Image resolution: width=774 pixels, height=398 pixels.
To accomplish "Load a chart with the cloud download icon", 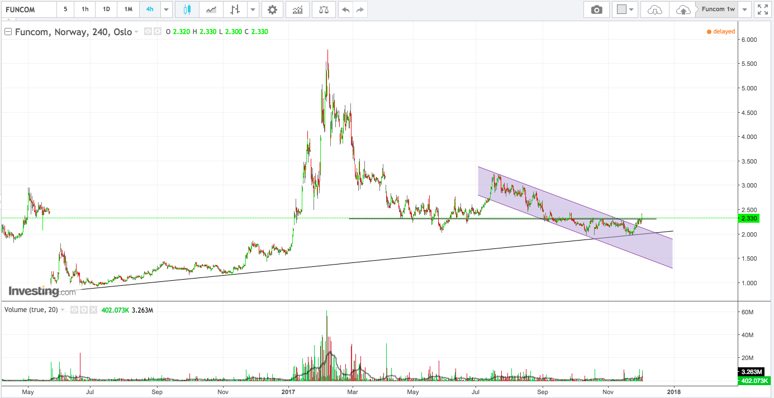I will pos(654,9).
